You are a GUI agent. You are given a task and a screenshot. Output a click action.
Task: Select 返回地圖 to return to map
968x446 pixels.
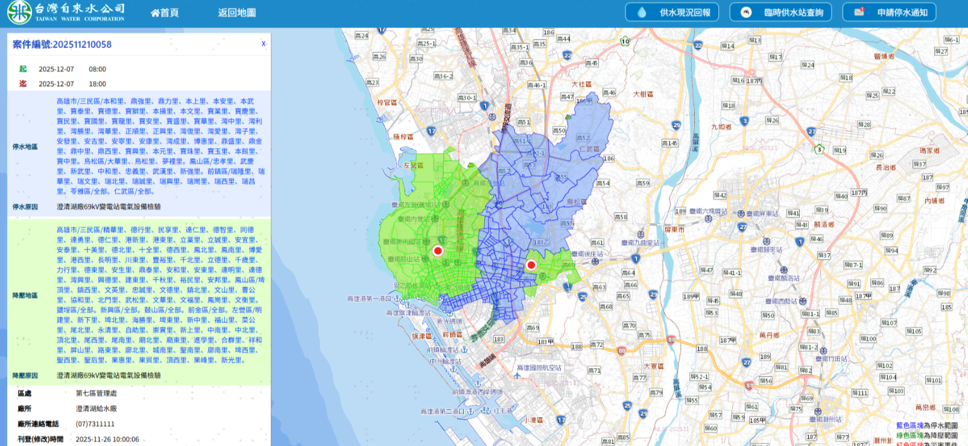click(x=236, y=13)
